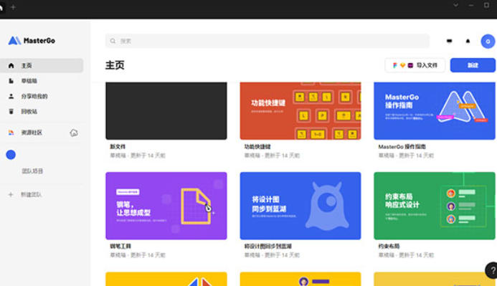
Task: Click the 导入文件 import file button
Action: 415,65
